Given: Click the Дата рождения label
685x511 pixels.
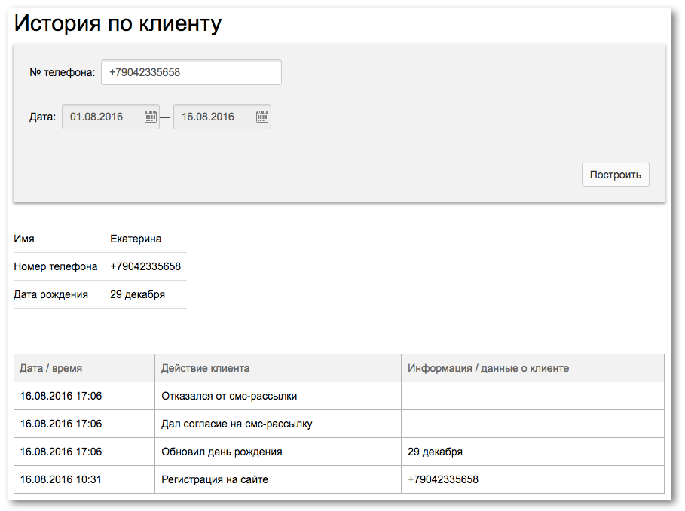Looking at the screenshot, I should [50, 294].
